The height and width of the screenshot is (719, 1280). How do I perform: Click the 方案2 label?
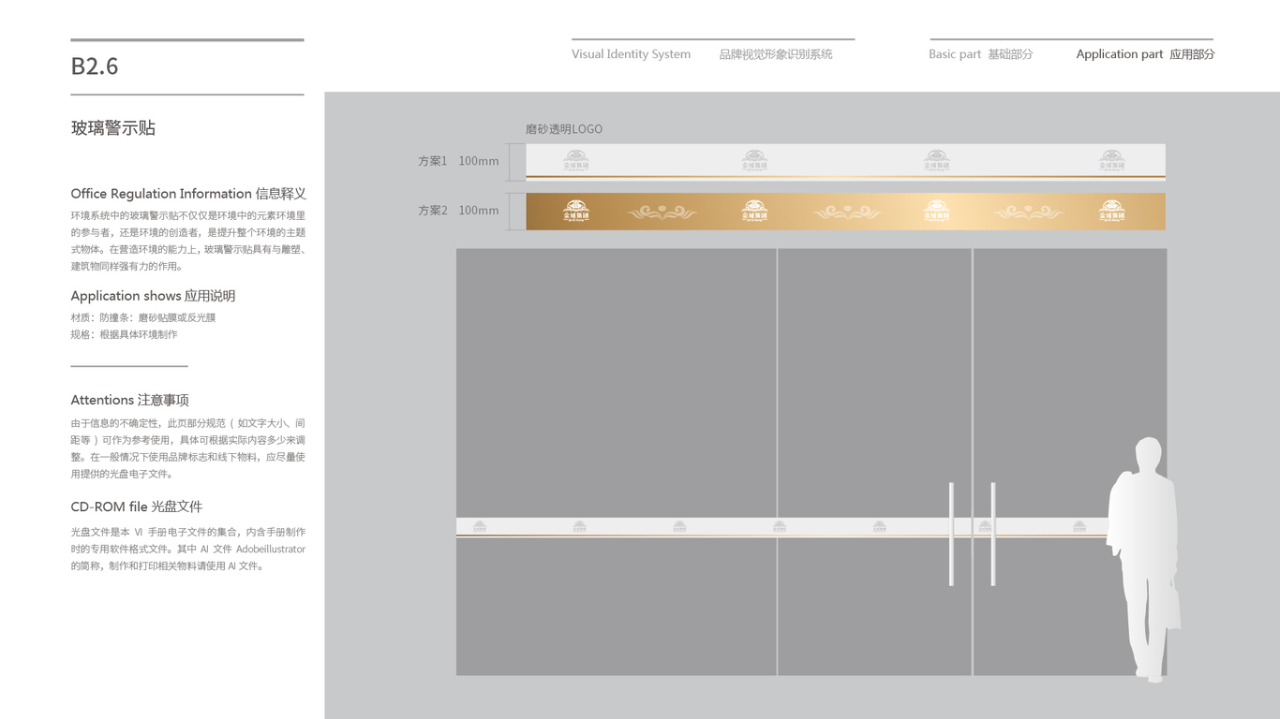433,211
